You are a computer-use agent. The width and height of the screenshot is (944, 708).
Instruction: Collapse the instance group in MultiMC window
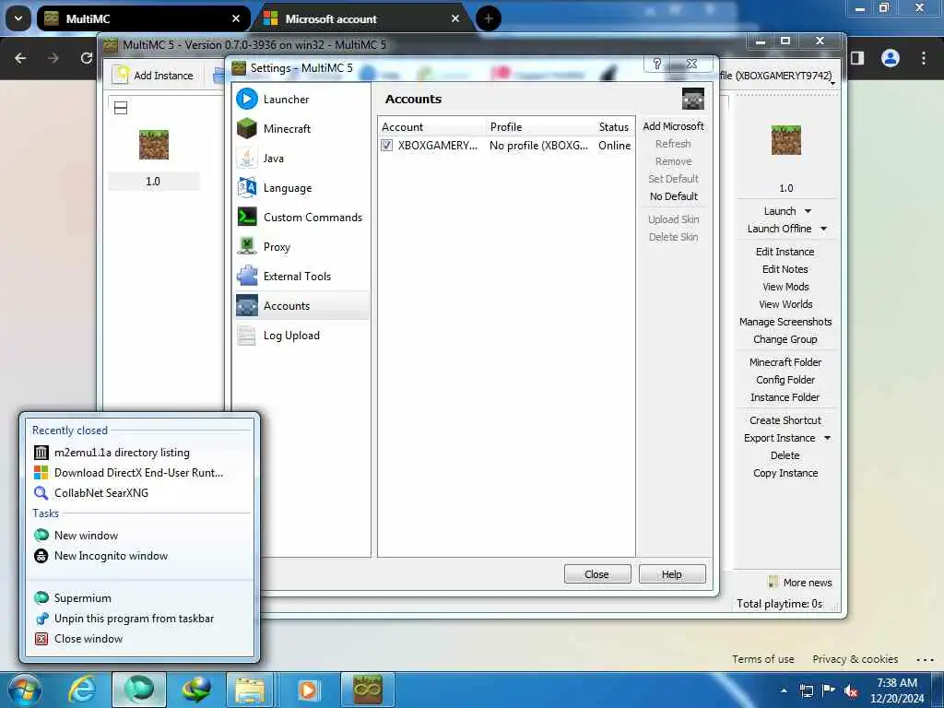(x=121, y=108)
